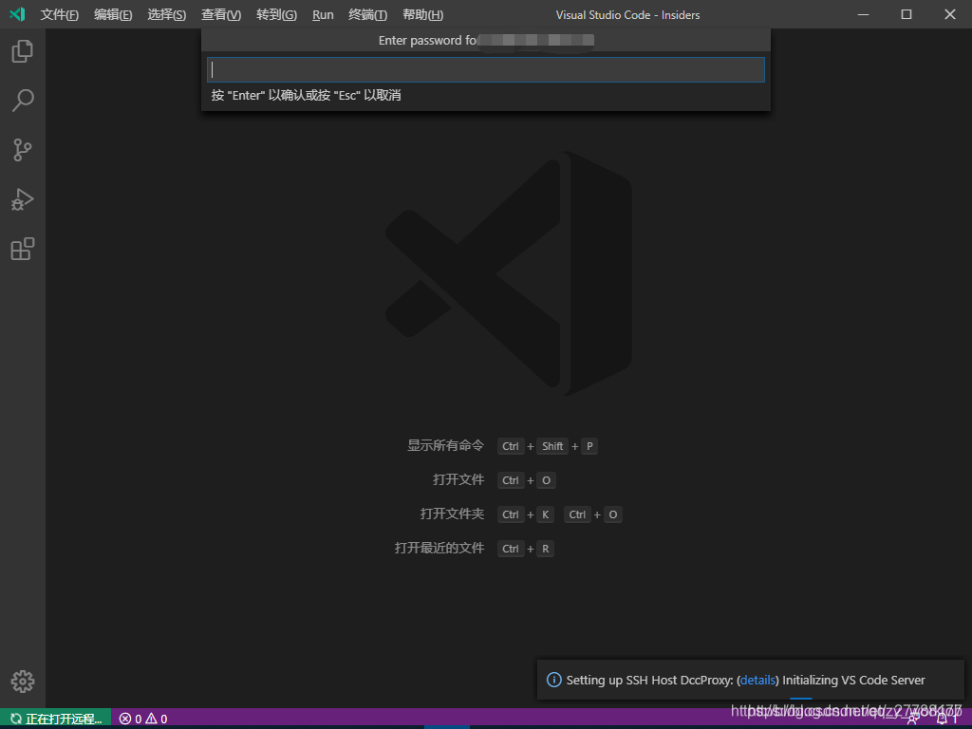This screenshot has height=729, width=972.
Task: Open the 终端(T) menu
Action: [x=367, y=15]
